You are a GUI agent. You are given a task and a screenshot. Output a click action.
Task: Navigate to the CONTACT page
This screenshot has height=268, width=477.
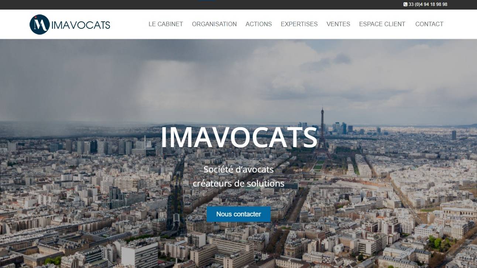coord(429,24)
